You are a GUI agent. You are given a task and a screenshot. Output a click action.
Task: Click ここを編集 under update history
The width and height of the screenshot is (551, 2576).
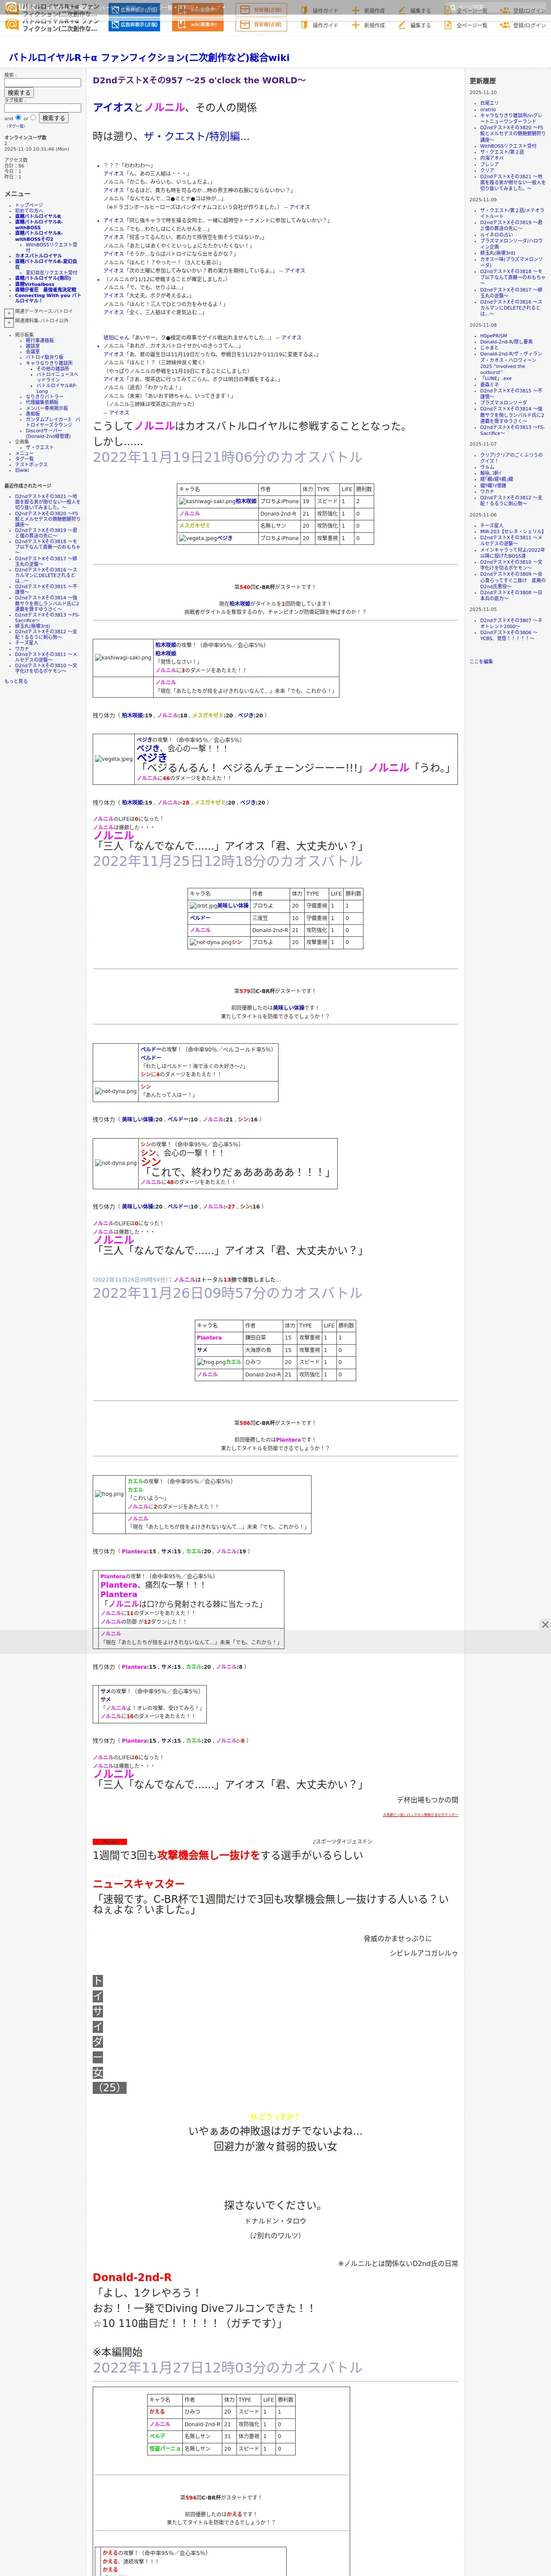[x=481, y=661]
